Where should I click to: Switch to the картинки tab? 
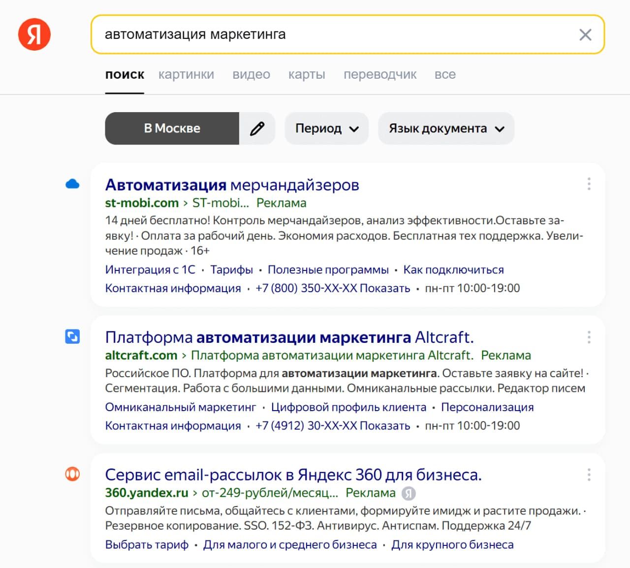click(186, 75)
